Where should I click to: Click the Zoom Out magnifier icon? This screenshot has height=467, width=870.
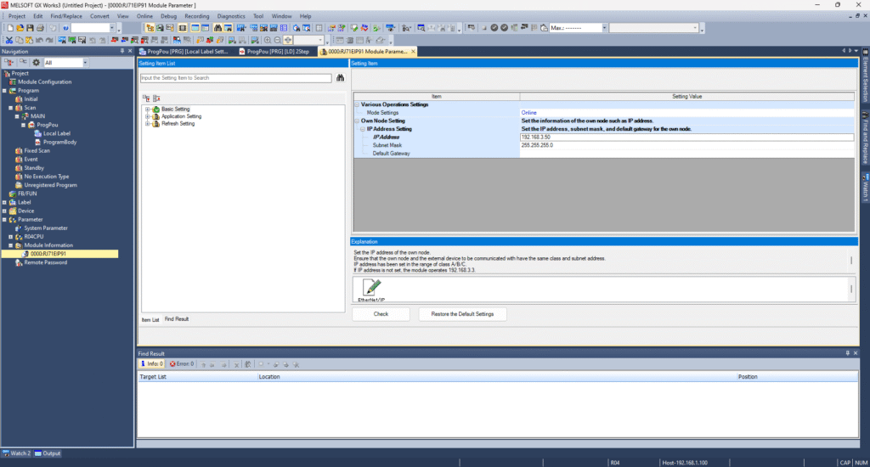[278, 40]
